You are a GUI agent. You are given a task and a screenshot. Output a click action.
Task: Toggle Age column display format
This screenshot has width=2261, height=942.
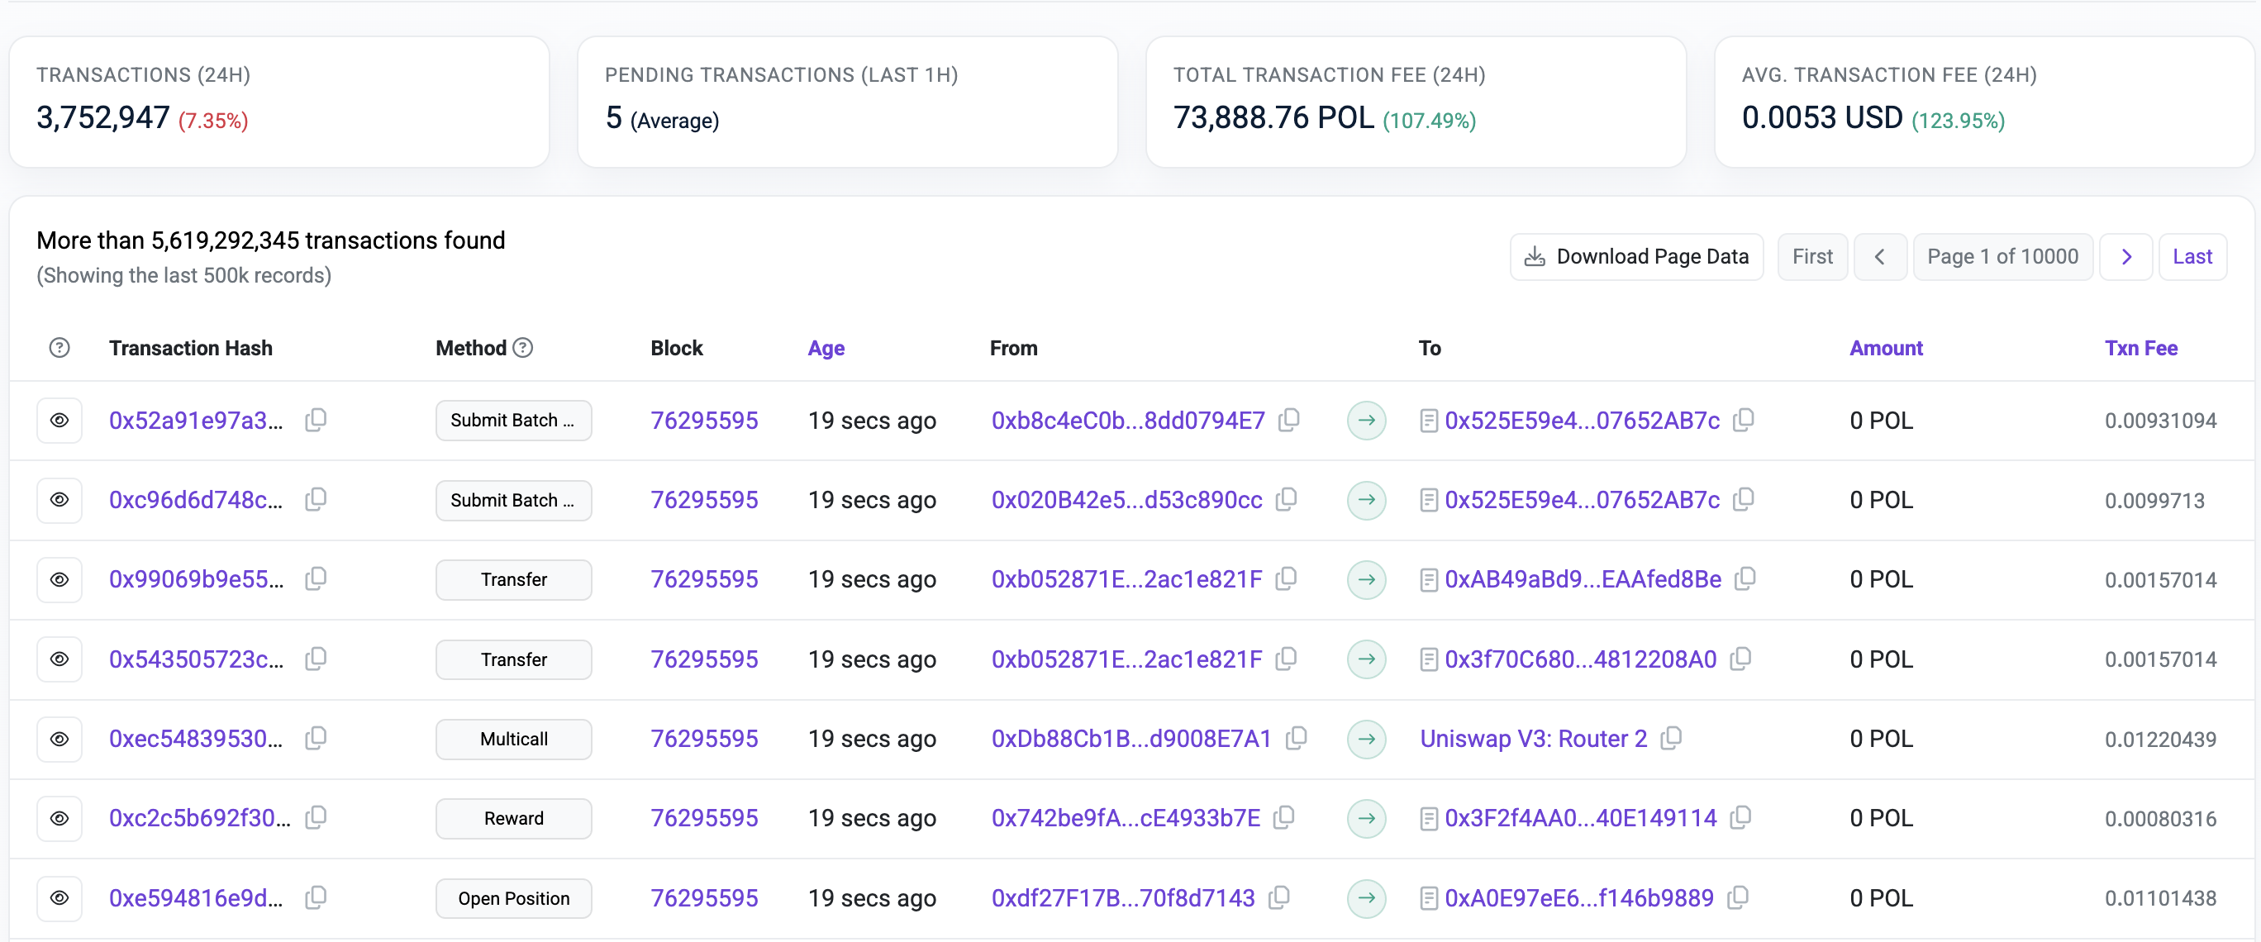coord(825,348)
